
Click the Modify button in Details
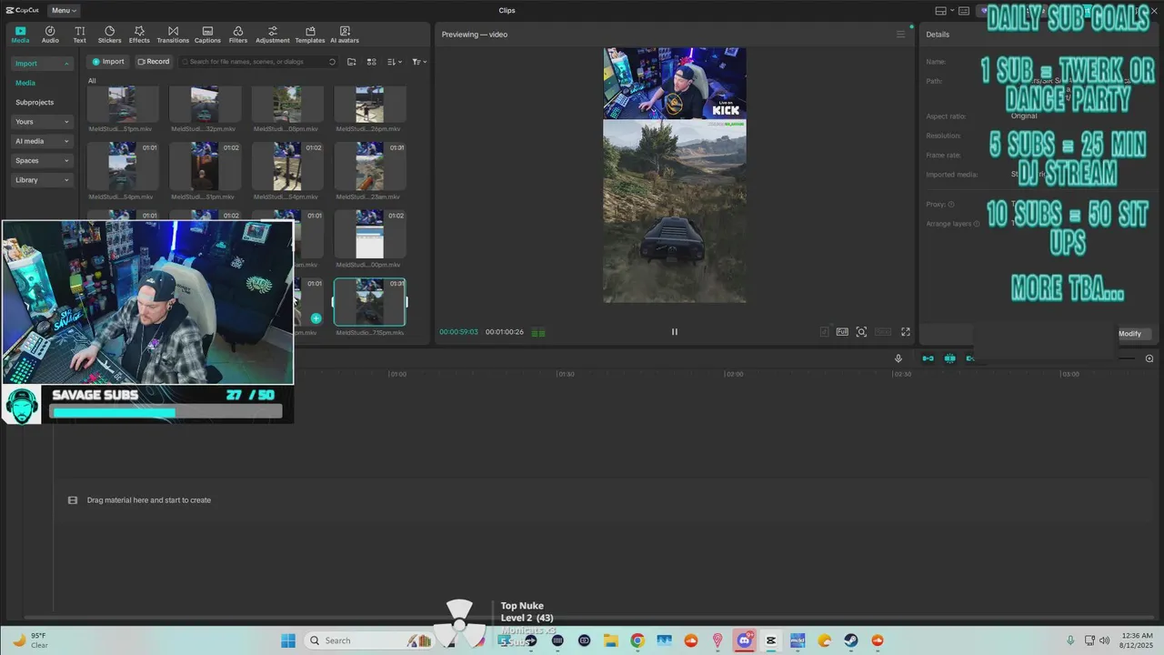pos(1129,334)
